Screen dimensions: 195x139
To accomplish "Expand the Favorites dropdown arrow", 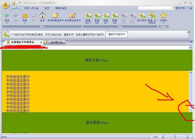I will tap(163, 23).
